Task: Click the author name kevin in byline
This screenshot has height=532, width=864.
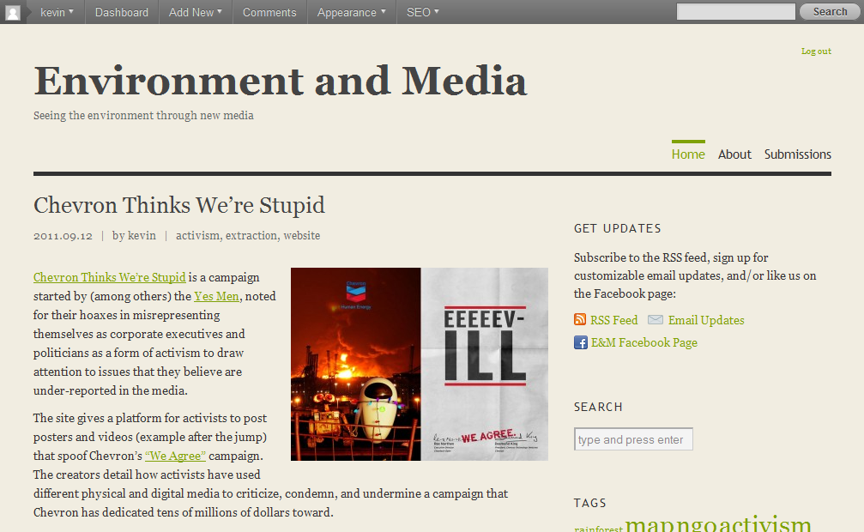Action: [142, 235]
